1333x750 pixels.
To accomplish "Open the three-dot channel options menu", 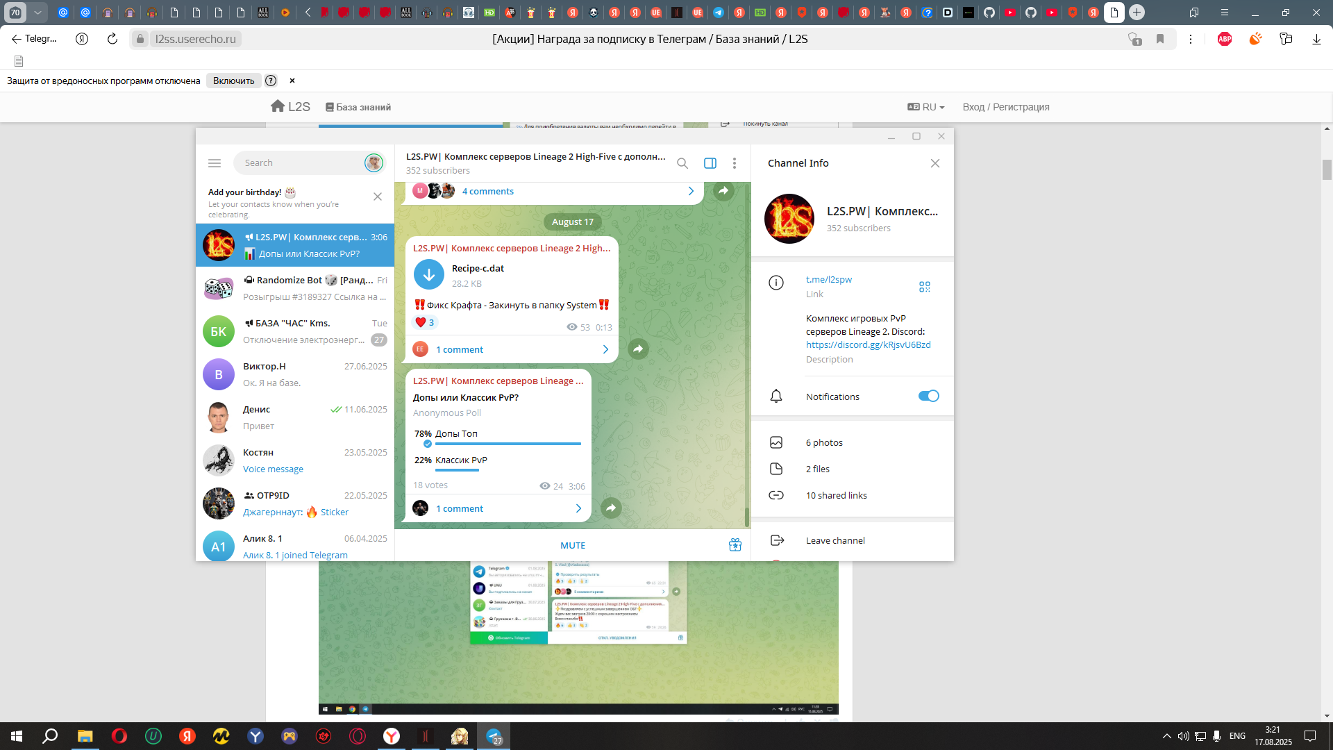I will (735, 163).
